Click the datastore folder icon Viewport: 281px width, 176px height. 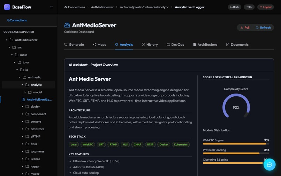(27, 129)
